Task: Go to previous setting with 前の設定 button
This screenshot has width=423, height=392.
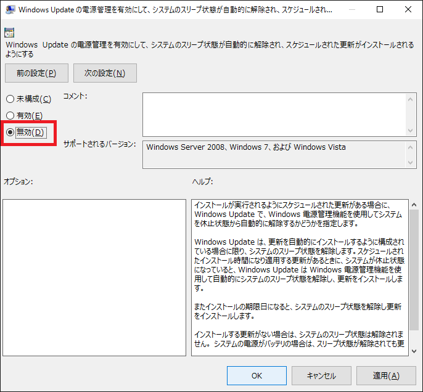Action: tap(36, 73)
